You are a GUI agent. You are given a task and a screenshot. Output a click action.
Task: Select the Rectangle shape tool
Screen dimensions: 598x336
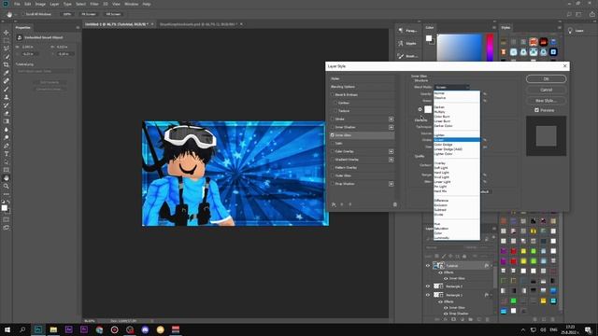pos(7,170)
